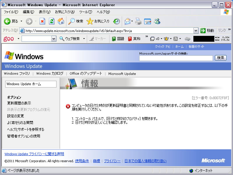Open the Windows ファミリ link
This screenshot has width=233, height=175.
[17, 73]
